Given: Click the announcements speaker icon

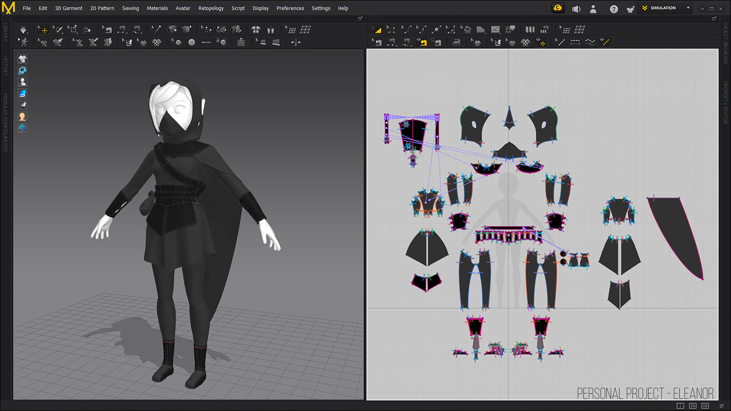Looking at the screenshot, I should pyautogui.click(x=576, y=9).
